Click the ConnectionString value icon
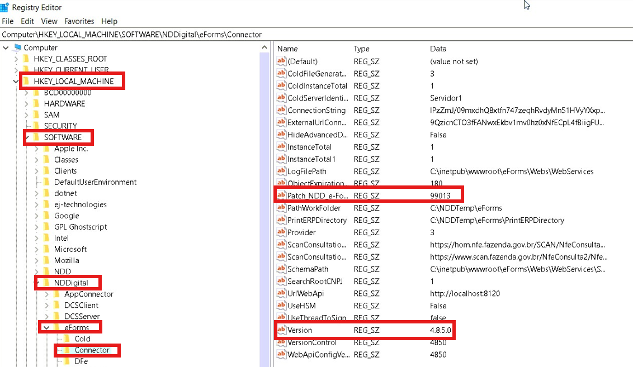This screenshot has height=367, width=633. pos(281,110)
